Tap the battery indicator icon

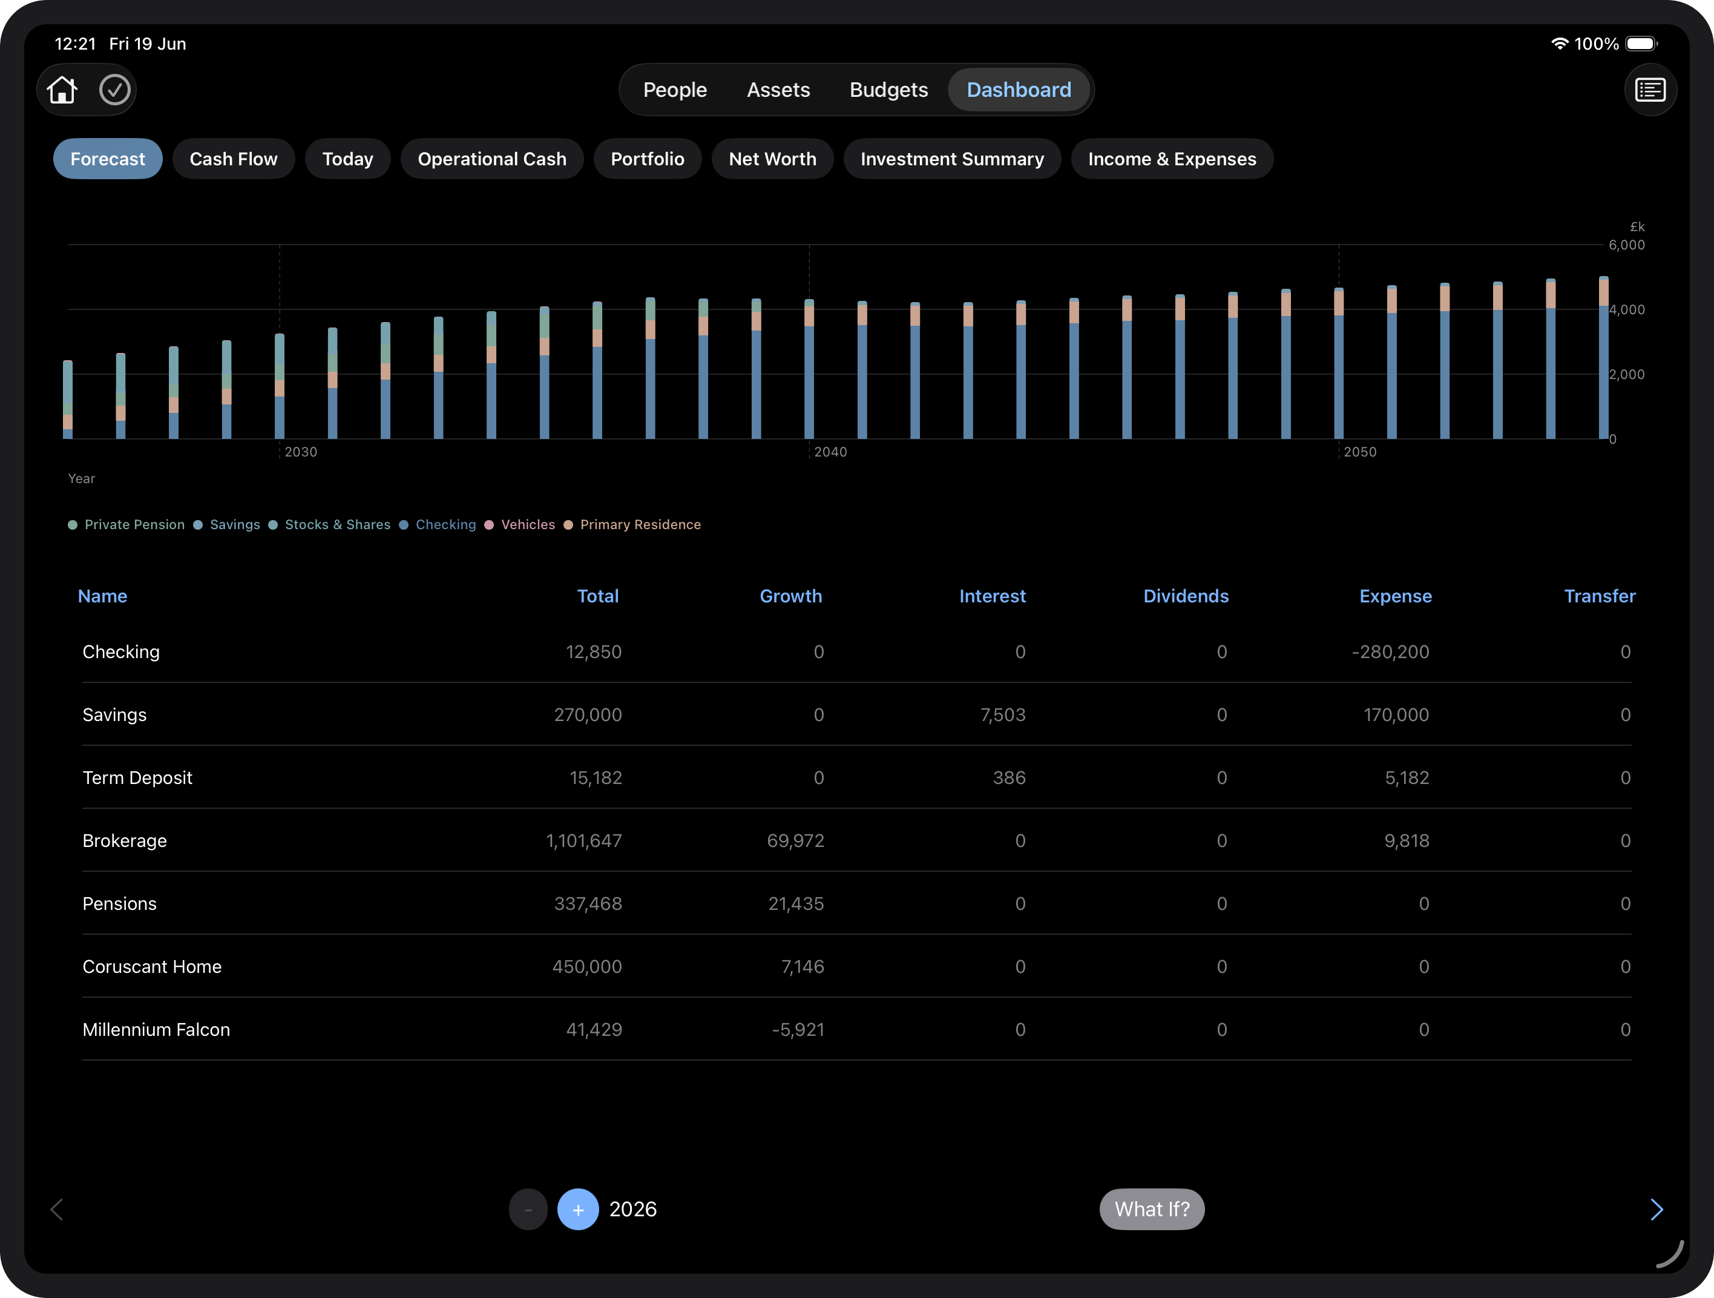(1642, 44)
